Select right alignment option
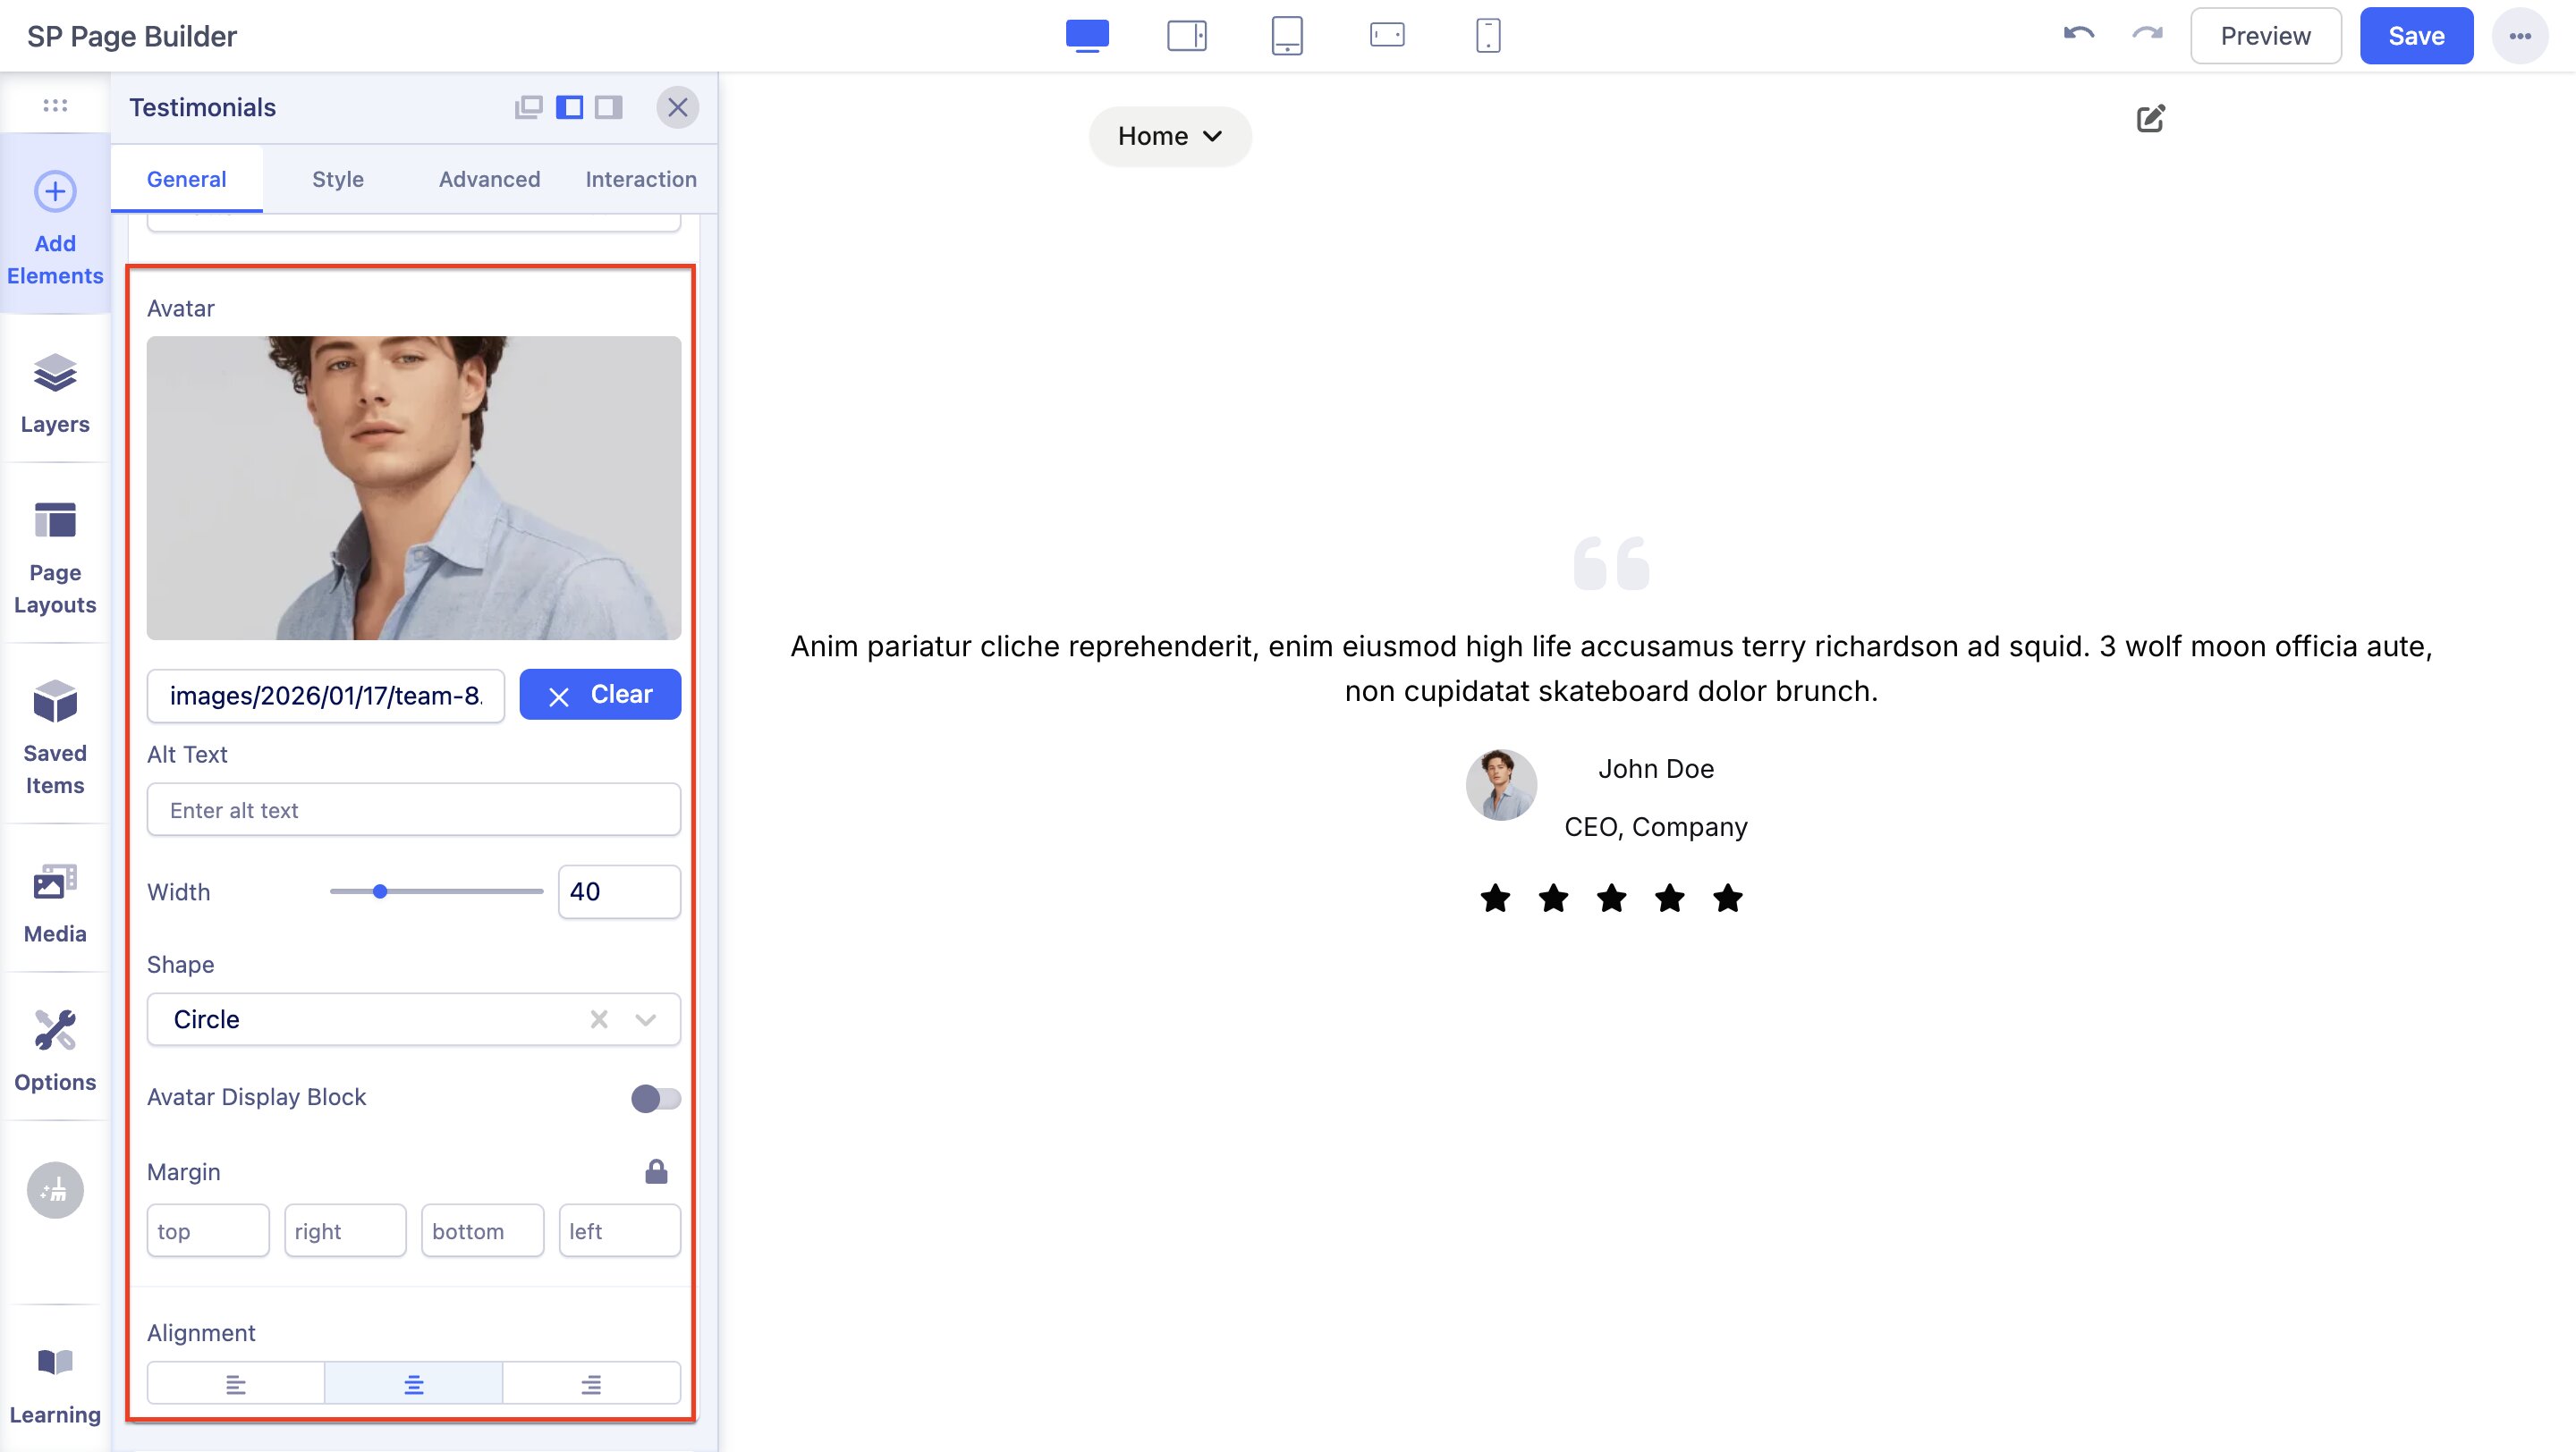2576x1452 pixels. point(591,1384)
